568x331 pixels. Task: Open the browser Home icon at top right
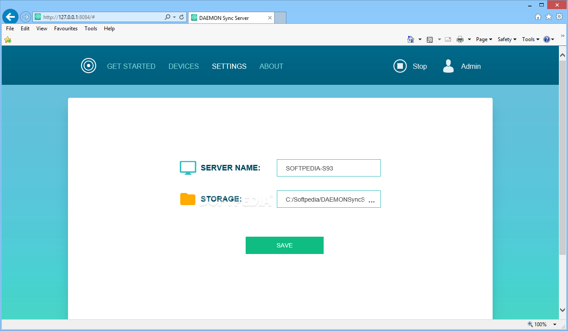tap(538, 17)
